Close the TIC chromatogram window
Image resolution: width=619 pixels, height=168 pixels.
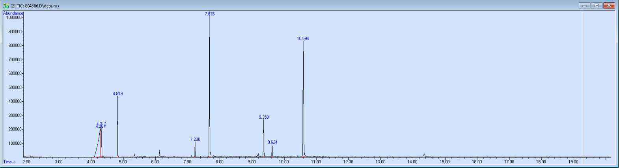pos(609,6)
